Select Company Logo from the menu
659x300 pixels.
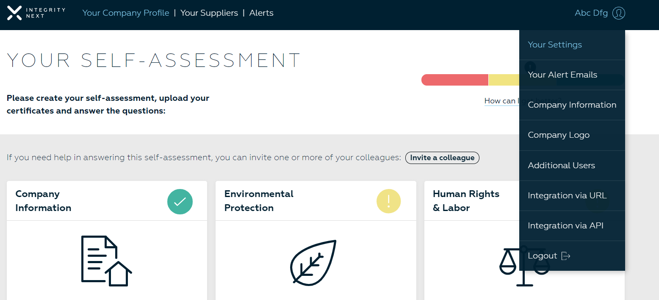(558, 135)
